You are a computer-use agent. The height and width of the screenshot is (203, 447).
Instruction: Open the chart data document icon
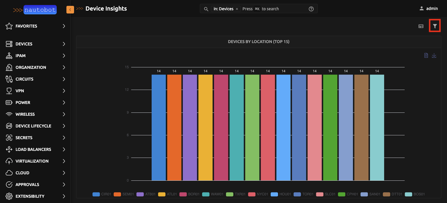click(x=426, y=55)
